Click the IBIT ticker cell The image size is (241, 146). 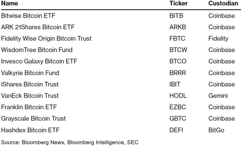point(175,84)
